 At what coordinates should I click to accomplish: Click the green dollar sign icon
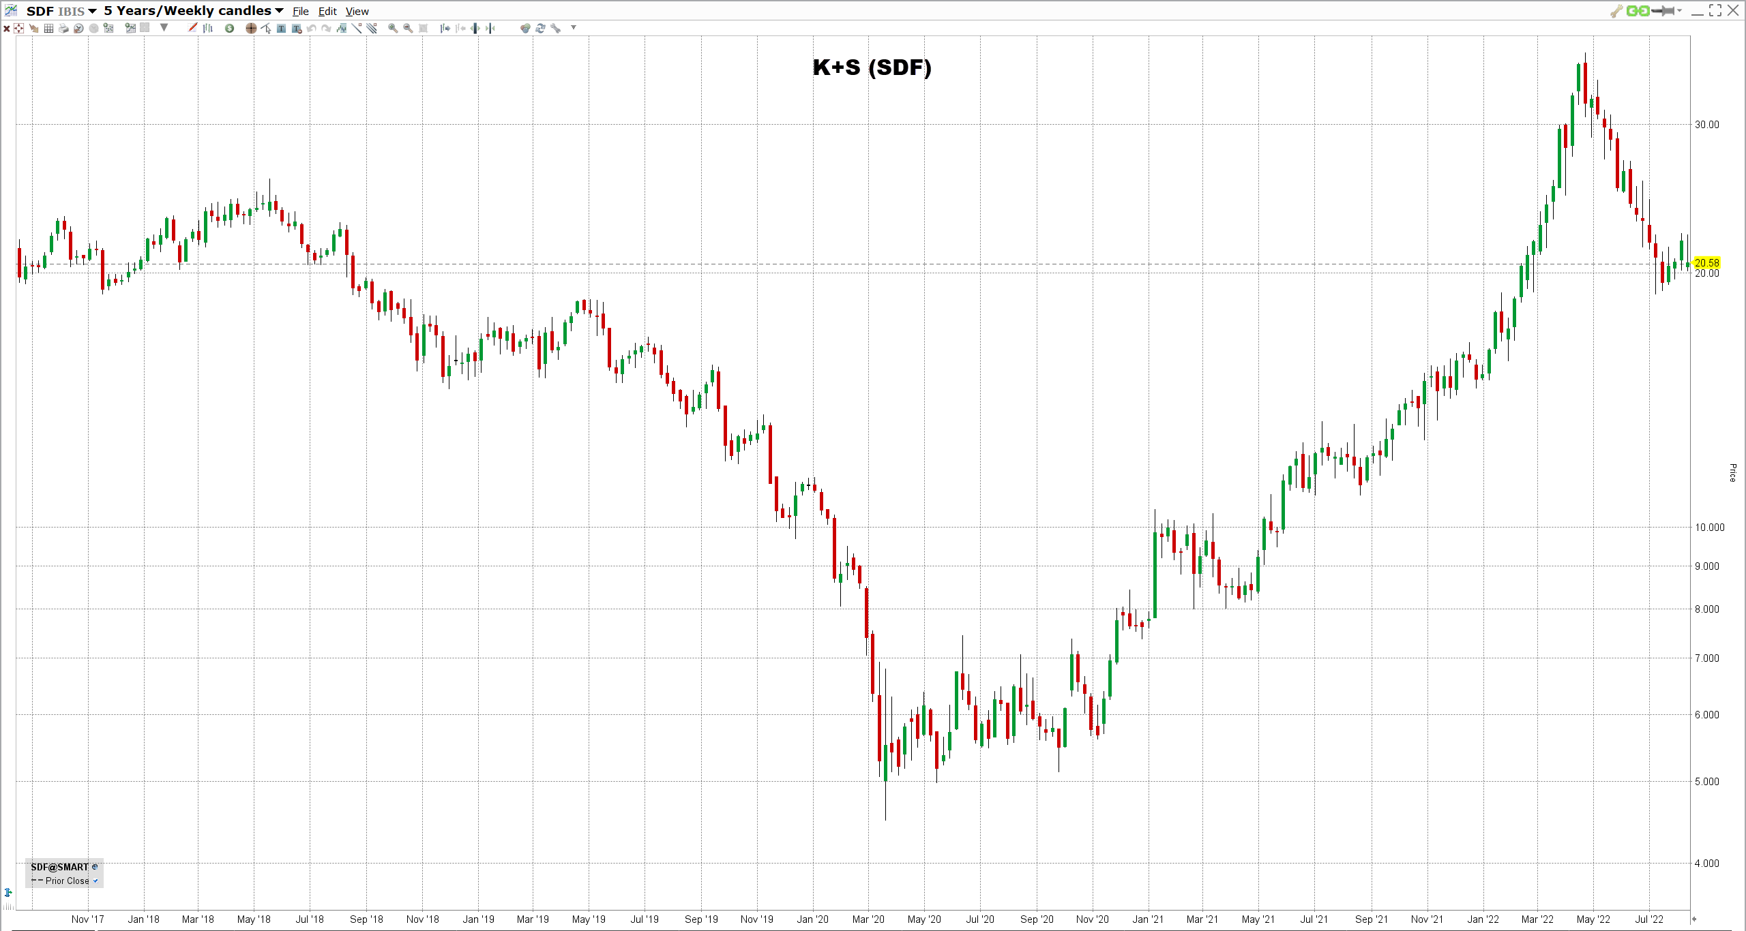(x=229, y=28)
